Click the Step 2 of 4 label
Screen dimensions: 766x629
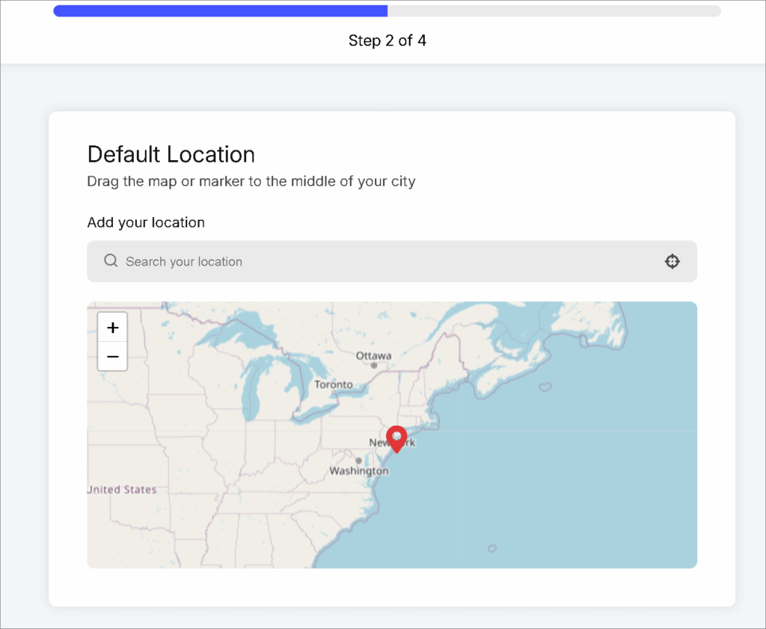(387, 40)
